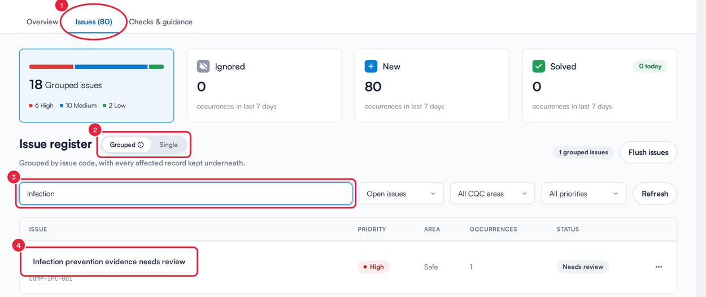The image size is (706, 297).
Task: Open the three-dot menu for the Infection issue
Action: pos(659,267)
